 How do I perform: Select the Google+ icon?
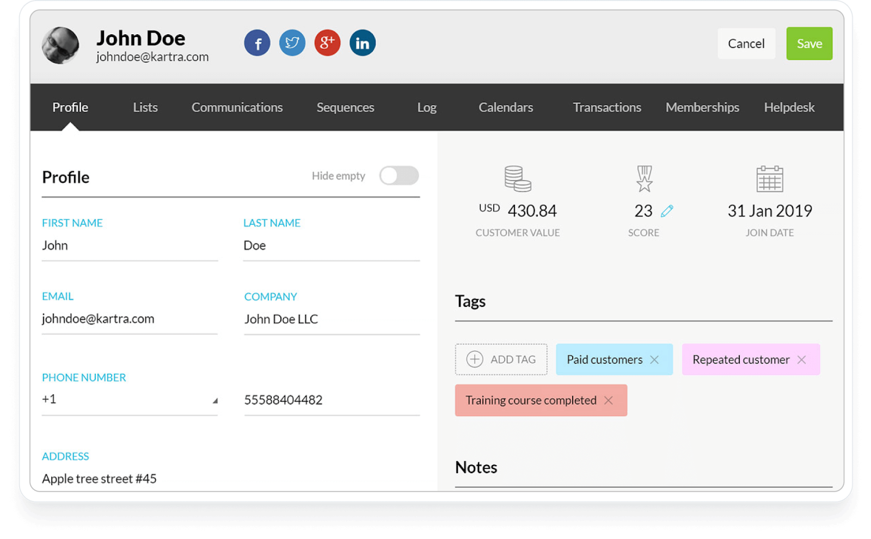coord(327,42)
